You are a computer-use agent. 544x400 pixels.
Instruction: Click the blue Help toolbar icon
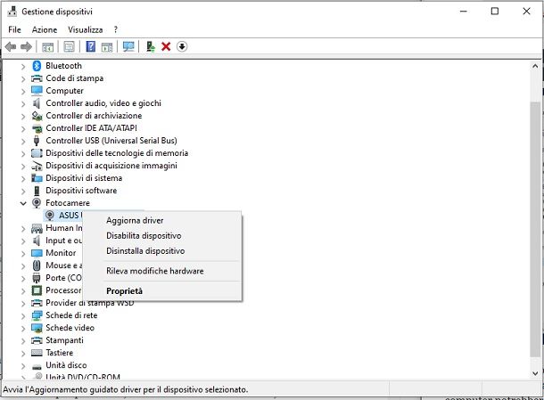90,46
